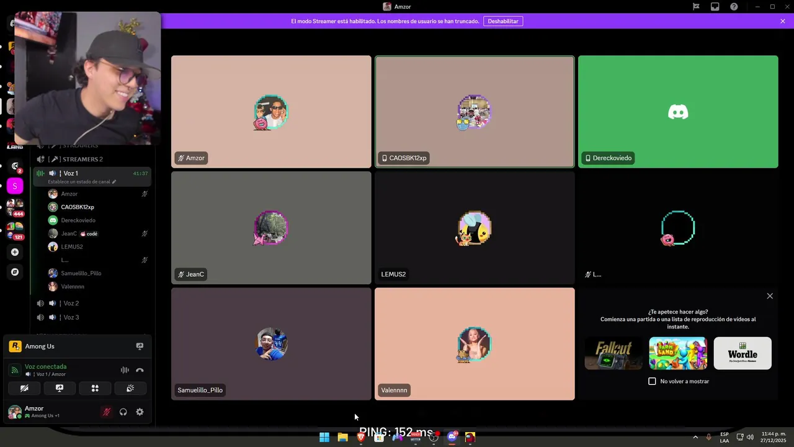The height and width of the screenshot is (447, 794).
Task: Click LEMUS2 in the voice member list
Action: click(x=98, y=246)
